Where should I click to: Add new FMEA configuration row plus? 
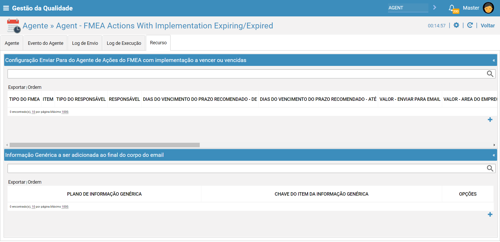click(490, 120)
